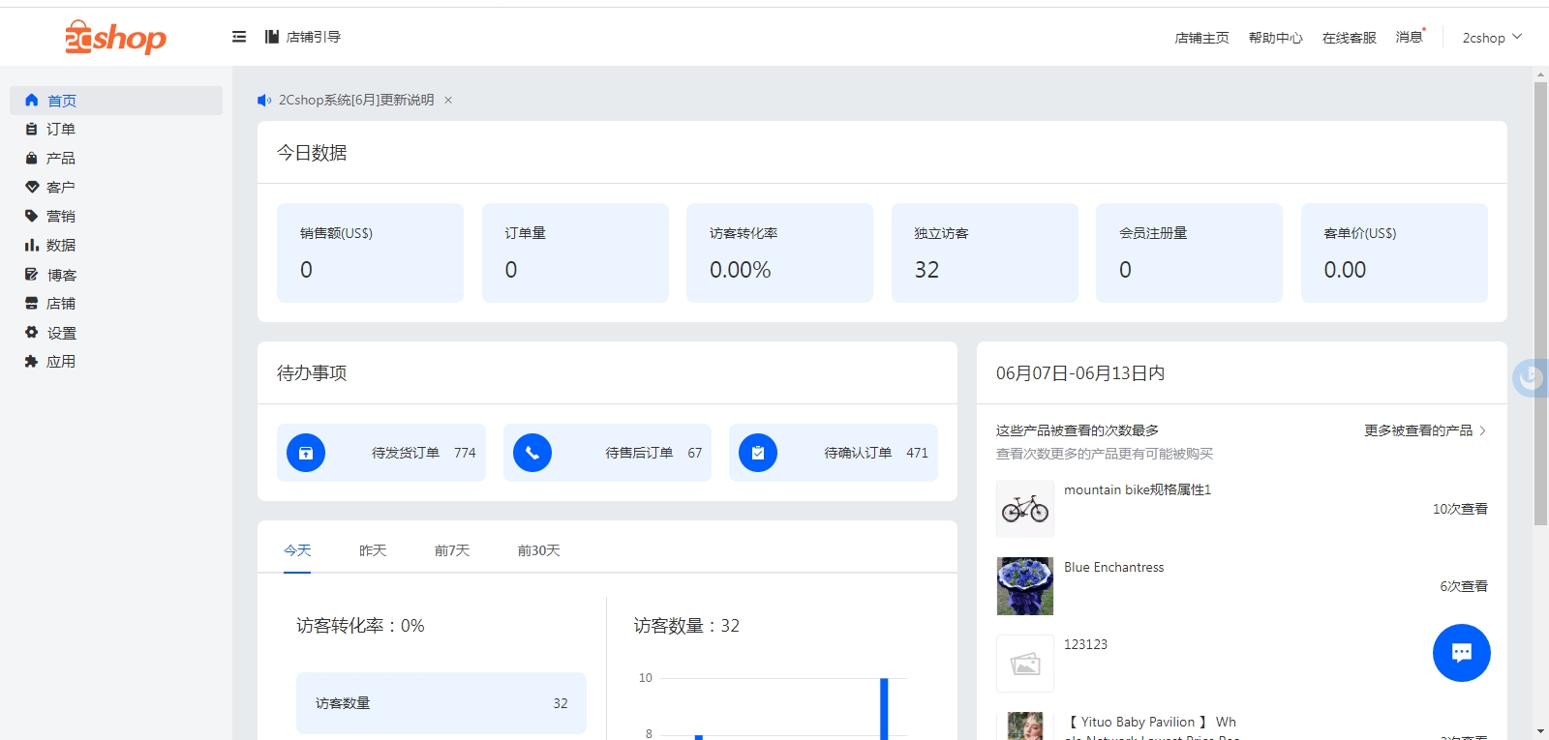Click the 博客 edit icon

pos(32,275)
